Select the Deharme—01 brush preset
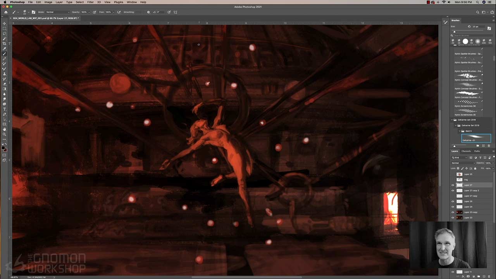This screenshot has height=279, width=496. click(476, 138)
